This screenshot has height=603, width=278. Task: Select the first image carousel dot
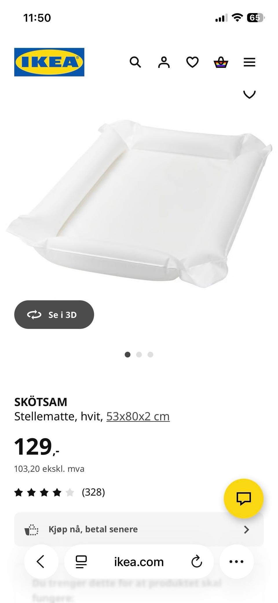127,355
